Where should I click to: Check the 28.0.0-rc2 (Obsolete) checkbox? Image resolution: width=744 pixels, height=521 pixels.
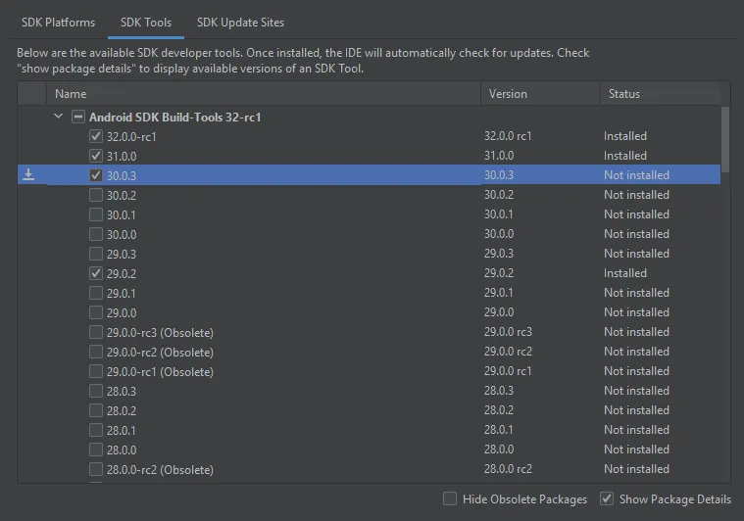[96, 469]
